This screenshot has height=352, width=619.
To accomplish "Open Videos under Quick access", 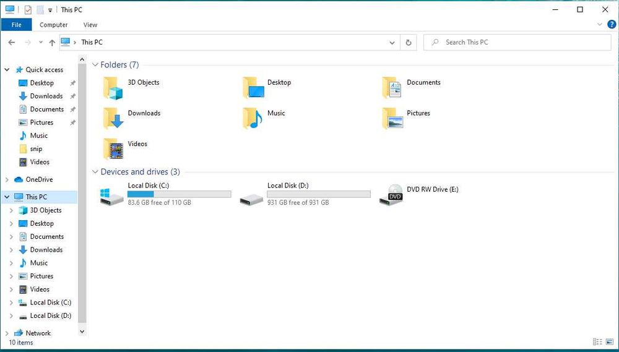I will click(x=34, y=162).
